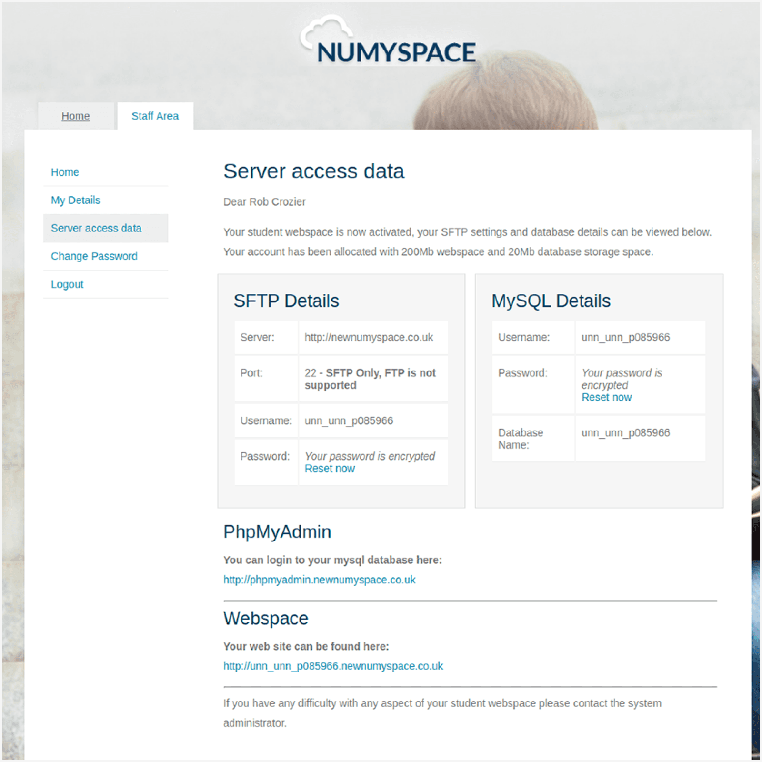The width and height of the screenshot is (762, 762).
Task: Visit your webspace site URL
Action: point(333,666)
